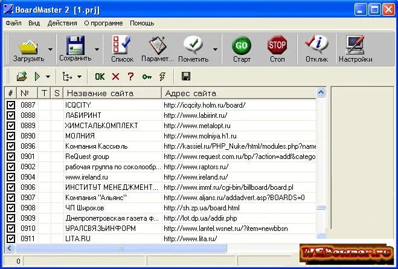Uncheck the Компания Кассиэль checkbox
Viewport: 398px width, 269px height.
(11, 146)
